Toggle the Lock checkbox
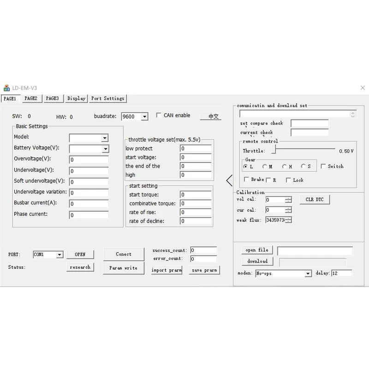The width and height of the screenshot is (369, 369). point(288,180)
